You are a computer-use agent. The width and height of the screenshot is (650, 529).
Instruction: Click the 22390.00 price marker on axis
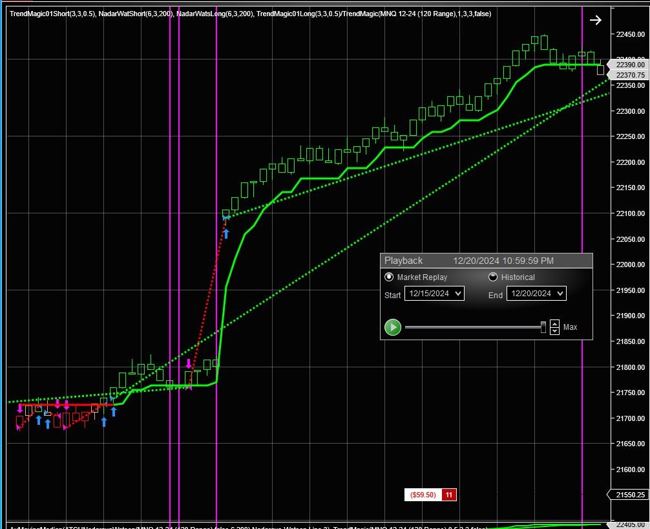627,64
